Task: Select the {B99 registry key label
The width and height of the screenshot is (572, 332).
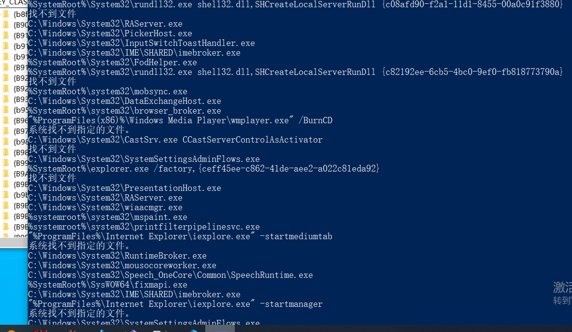Action: 21,163
